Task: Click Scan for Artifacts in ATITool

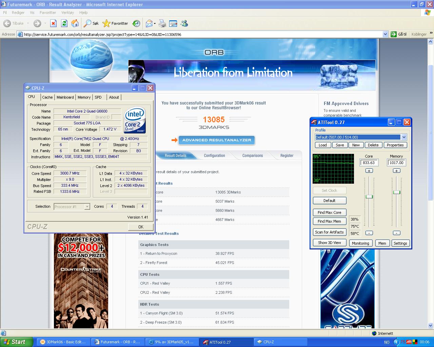Action: pyautogui.click(x=329, y=232)
